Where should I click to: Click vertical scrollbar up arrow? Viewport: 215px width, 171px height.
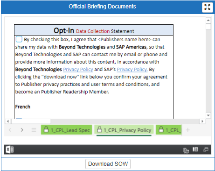[x=208, y=21]
